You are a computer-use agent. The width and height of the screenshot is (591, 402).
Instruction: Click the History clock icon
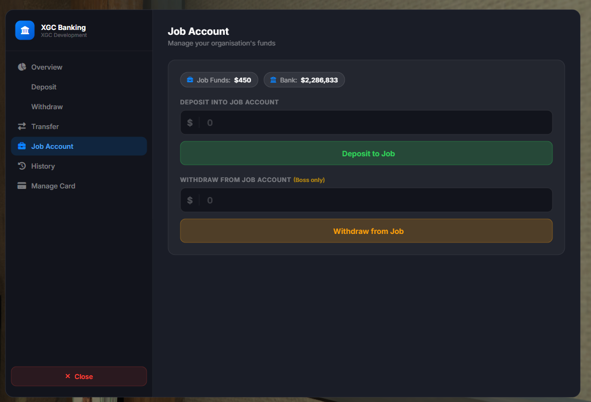click(x=22, y=166)
